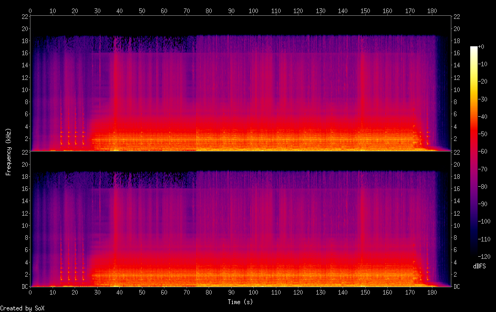The height and width of the screenshot is (312, 496).
Task: Click the "dBFS" label under the color scale
Action: (479, 266)
